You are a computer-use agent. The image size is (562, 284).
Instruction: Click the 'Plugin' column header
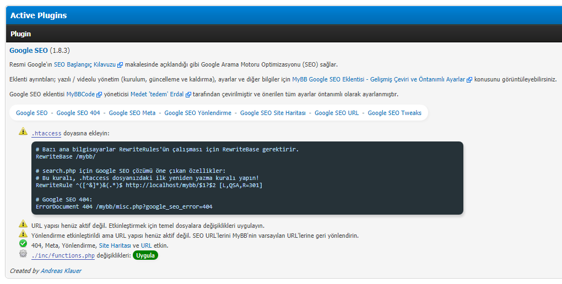pyautogui.click(x=20, y=34)
